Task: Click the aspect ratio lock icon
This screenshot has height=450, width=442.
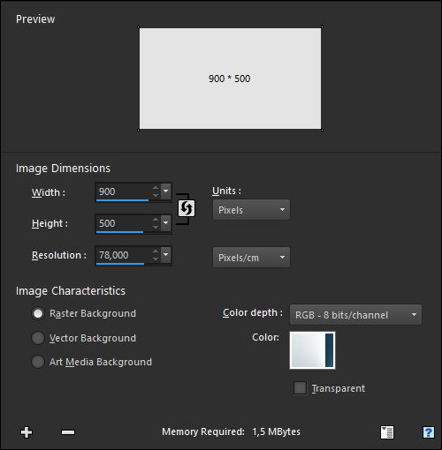Action: pyautogui.click(x=187, y=208)
